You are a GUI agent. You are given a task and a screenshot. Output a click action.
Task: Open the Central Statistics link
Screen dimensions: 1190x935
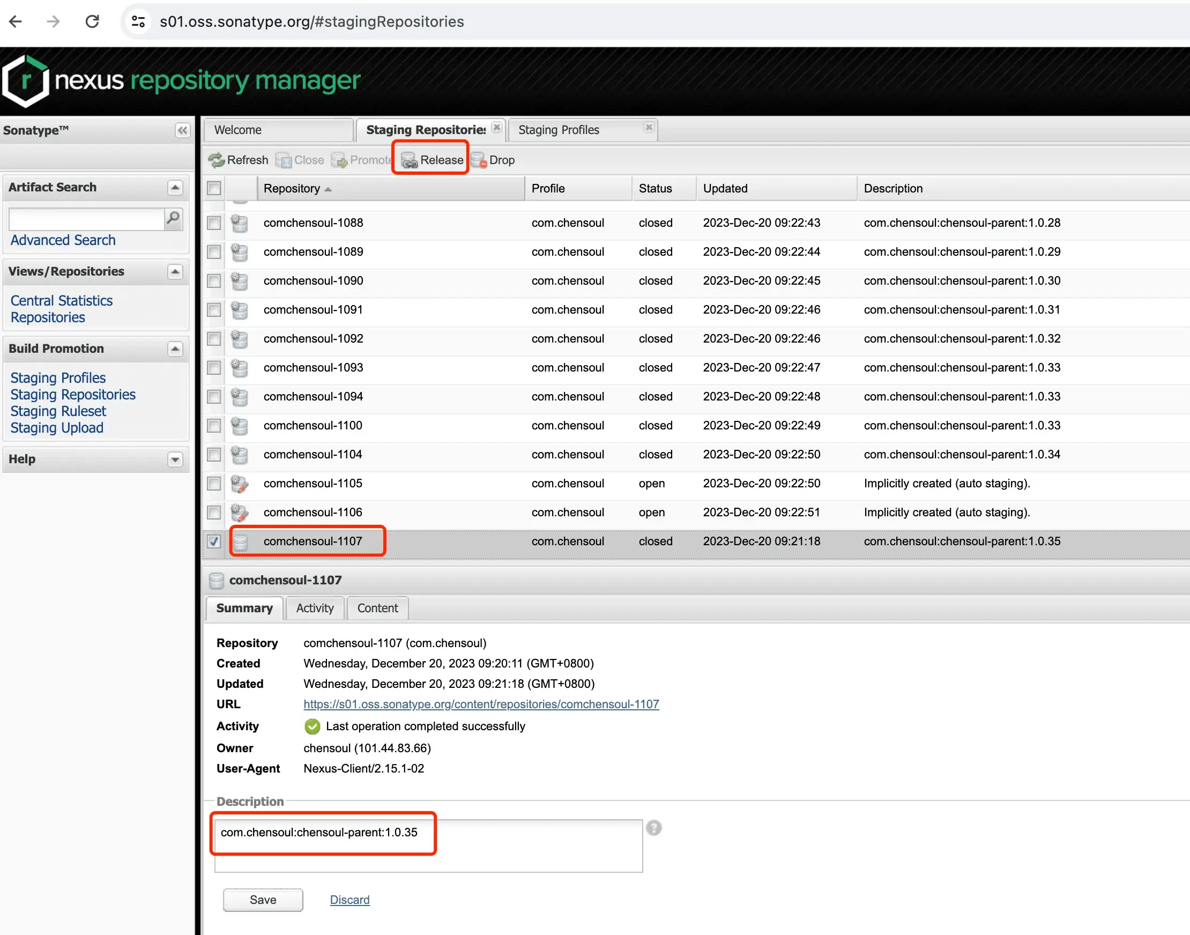(x=61, y=301)
